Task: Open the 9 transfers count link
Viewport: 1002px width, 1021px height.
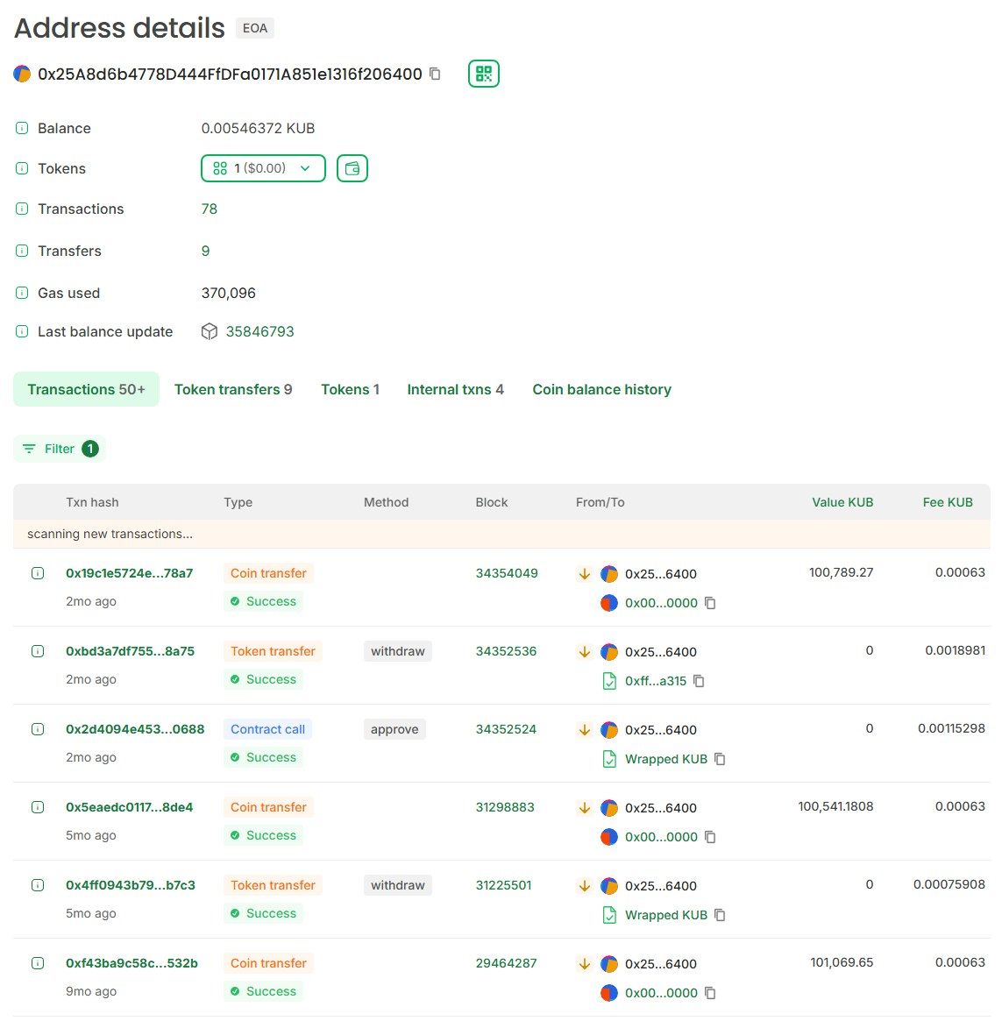Action: tap(205, 251)
